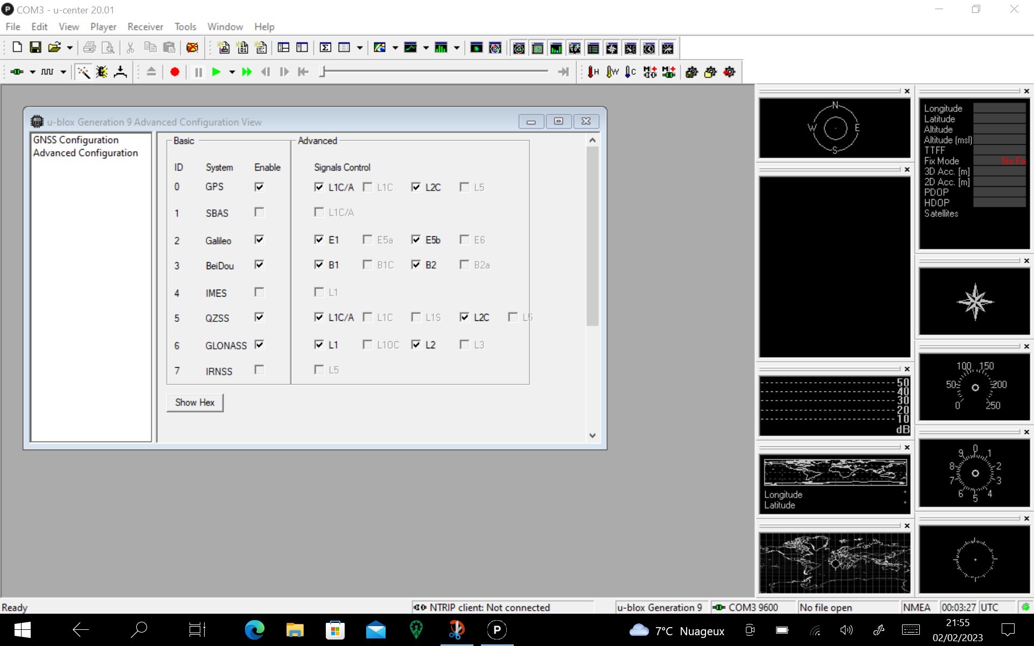The height and width of the screenshot is (646, 1034).
Task: Click the scroll down arrow in configuration view
Action: point(592,436)
